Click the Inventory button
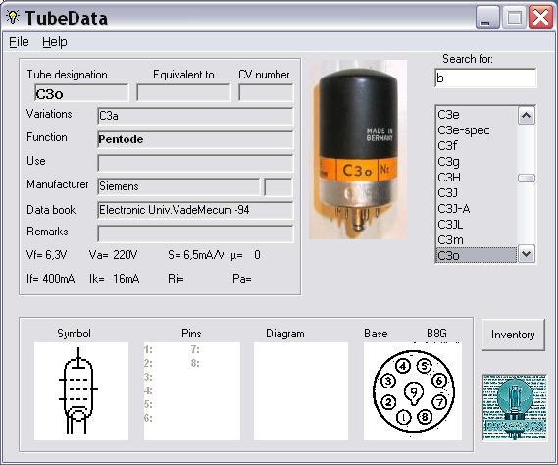This screenshot has width=558, height=465. 513,335
